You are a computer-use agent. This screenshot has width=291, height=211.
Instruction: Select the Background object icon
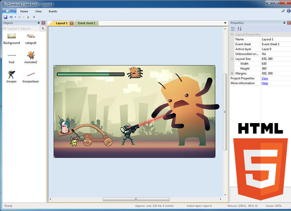(x=11, y=36)
